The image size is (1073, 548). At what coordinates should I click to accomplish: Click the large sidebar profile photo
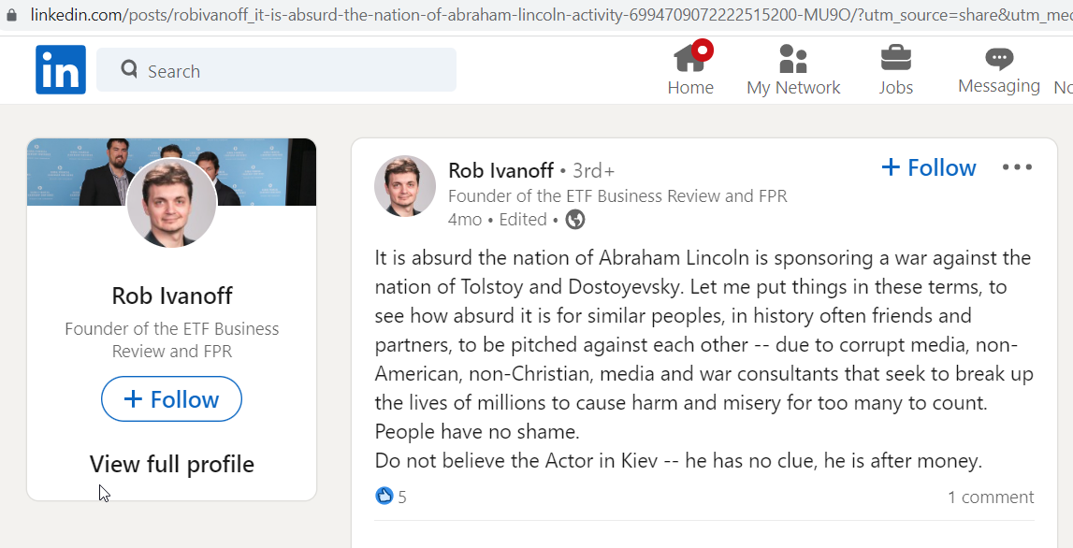[172, 203]
